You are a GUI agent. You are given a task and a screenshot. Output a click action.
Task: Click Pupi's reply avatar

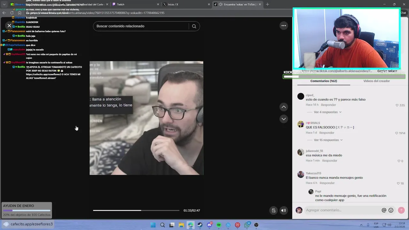point(311,192)
